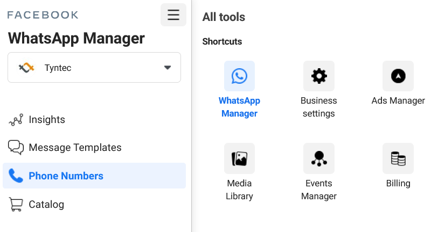Open the Ads Manager label link
The height and width of the screenshot is (232, 445).
point(398,100)
